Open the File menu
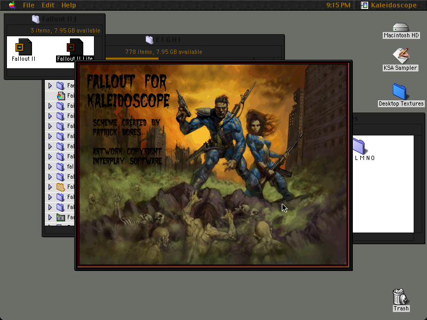 click(x=28, y=5)
